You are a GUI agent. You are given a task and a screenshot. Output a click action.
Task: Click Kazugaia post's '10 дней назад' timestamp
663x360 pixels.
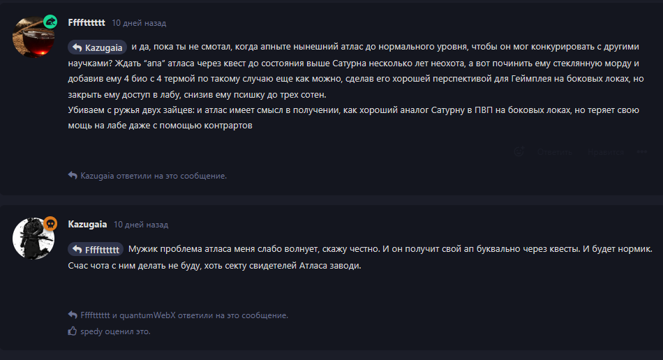[x=141, y=225]
